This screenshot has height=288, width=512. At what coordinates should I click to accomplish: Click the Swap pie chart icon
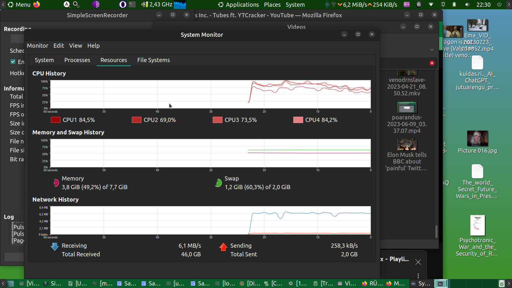(218, 183)
